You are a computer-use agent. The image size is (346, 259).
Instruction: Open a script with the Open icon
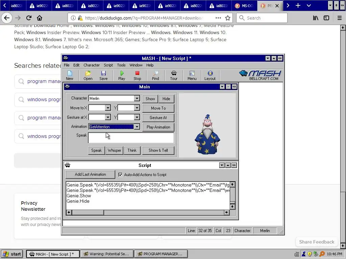tap(88, 75)
